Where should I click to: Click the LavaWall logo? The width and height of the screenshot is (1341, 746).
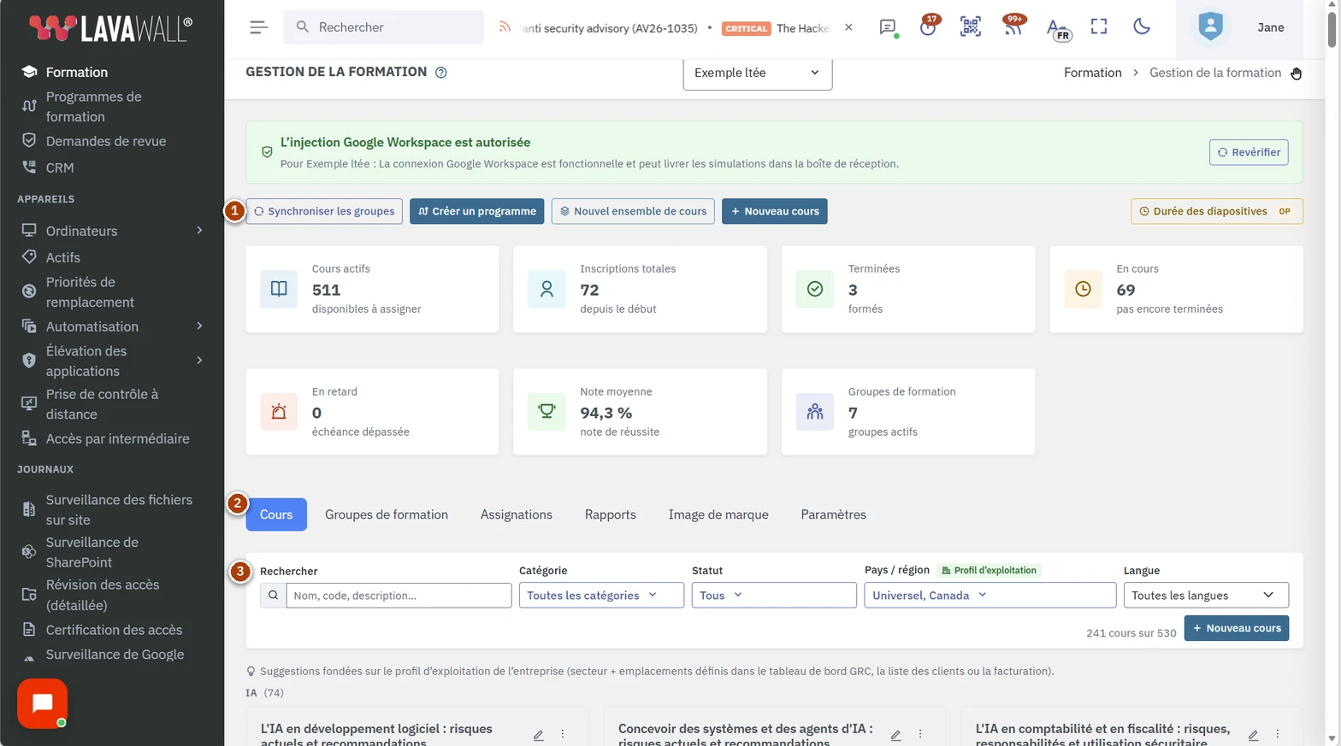coord(110,28)
